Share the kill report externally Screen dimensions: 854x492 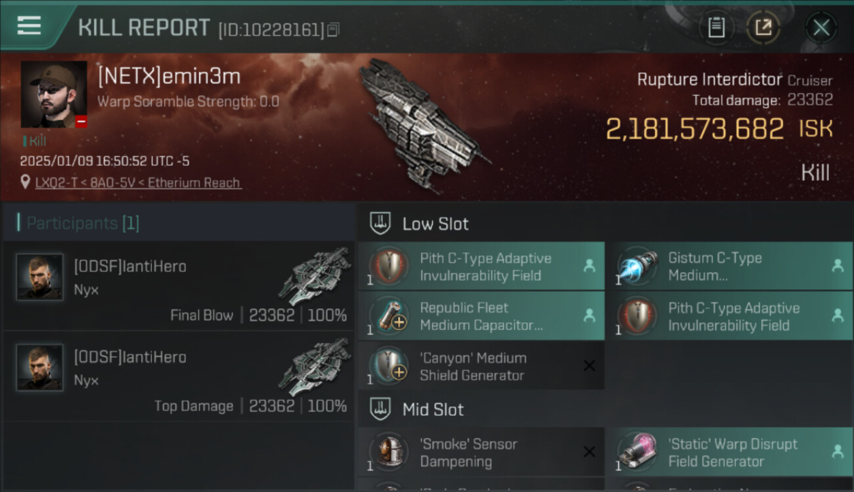pyautogui.click(x=763, y=28)
